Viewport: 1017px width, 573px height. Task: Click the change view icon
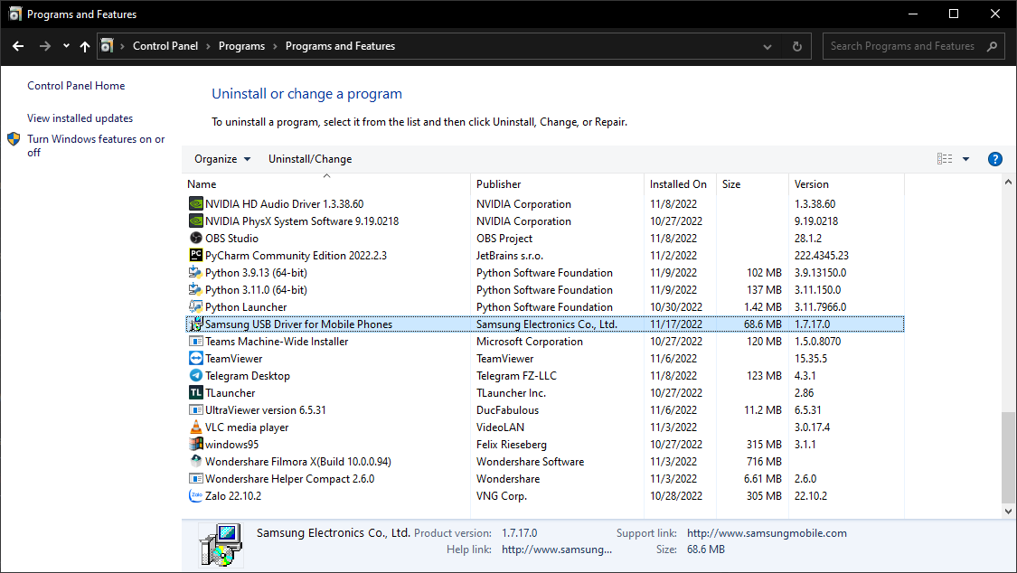[945, 159]
